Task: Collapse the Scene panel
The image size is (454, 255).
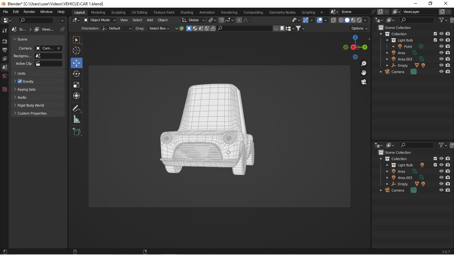Action: [x=38, y=39]
